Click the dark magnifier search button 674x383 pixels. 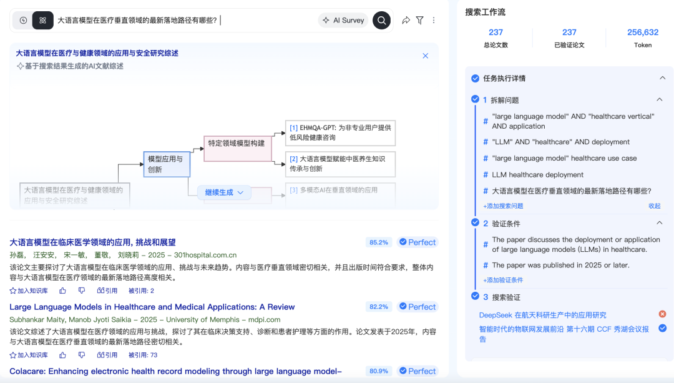(x=381, y=20)
